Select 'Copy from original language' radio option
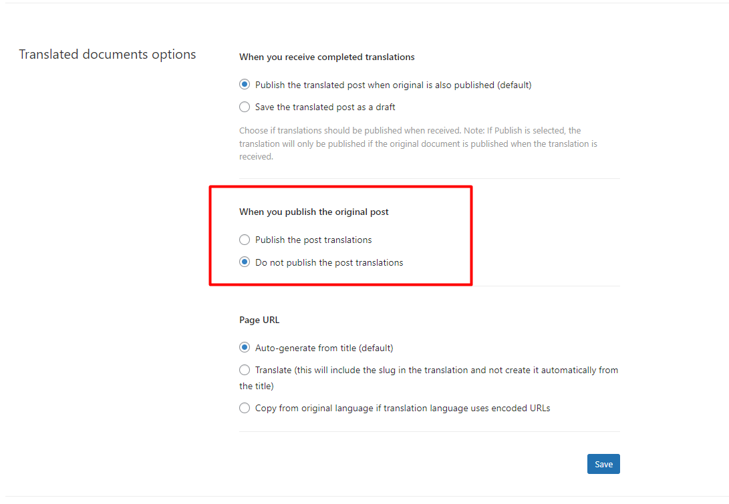This screenshot has height=504, width=729. pos(245,408)
